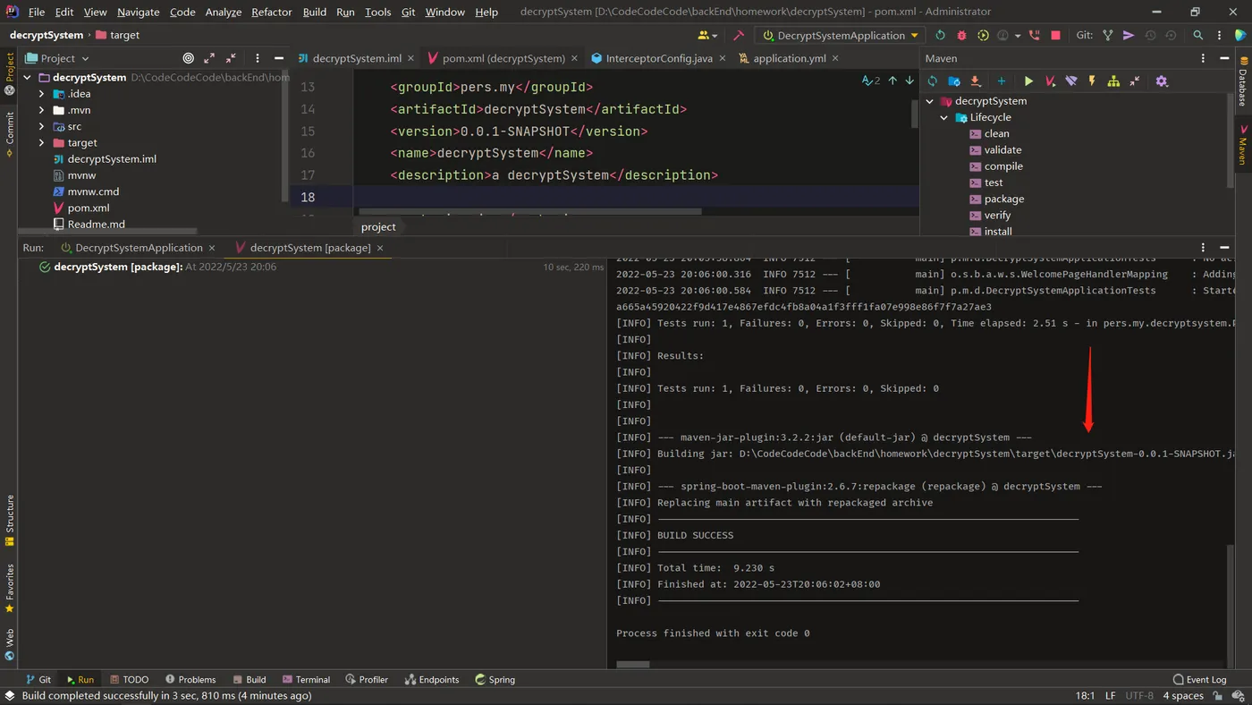The image size is (1252, 705).
Task: Click the UTF-8 encoding in status bar
Action: [x=1139, y=695]
